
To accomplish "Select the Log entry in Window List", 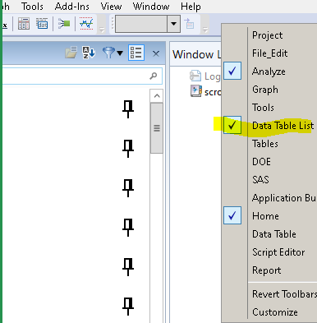I will point(204,76).
